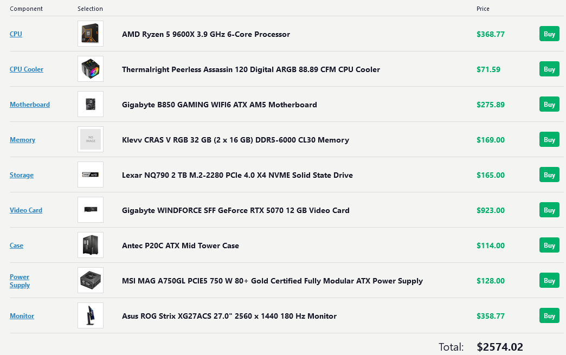This screenshot has height=355, width=566.
Task: Buy the Klevv CRAS V RGB memory
Action: pyautogui.click(x=549, y=140)
